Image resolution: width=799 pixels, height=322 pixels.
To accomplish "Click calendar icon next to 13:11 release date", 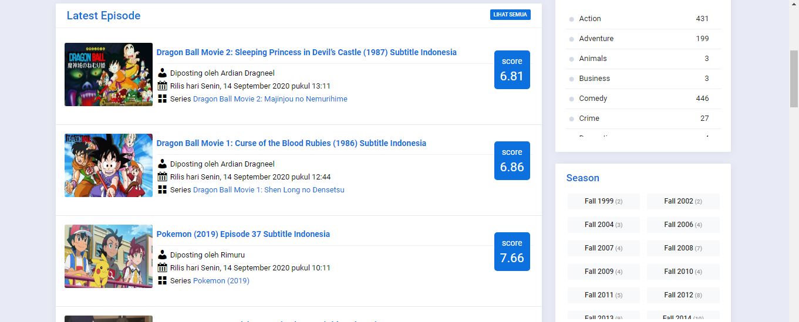I will [x=163, y=86].
